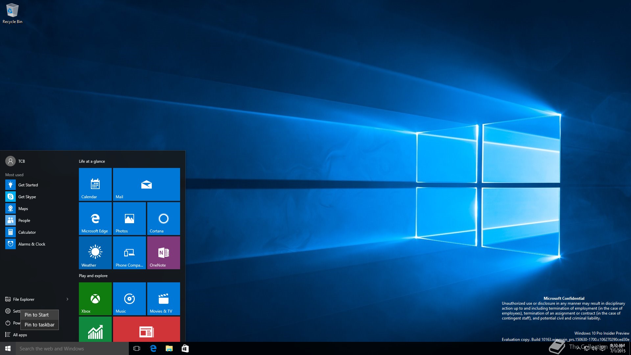
Task: Open the green Money chart tile
Action: [x=95, y=329]
